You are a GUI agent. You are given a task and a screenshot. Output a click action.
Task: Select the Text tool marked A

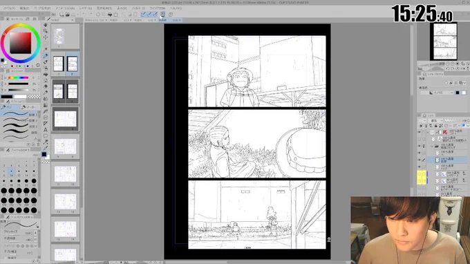(45, 130)
